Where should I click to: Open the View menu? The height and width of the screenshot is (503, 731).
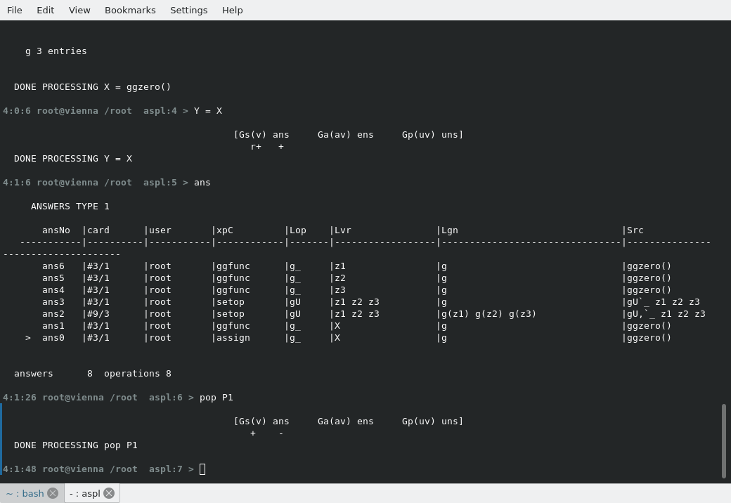(79, 10)
